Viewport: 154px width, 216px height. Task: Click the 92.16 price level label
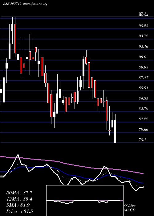[x=144, y=47]
